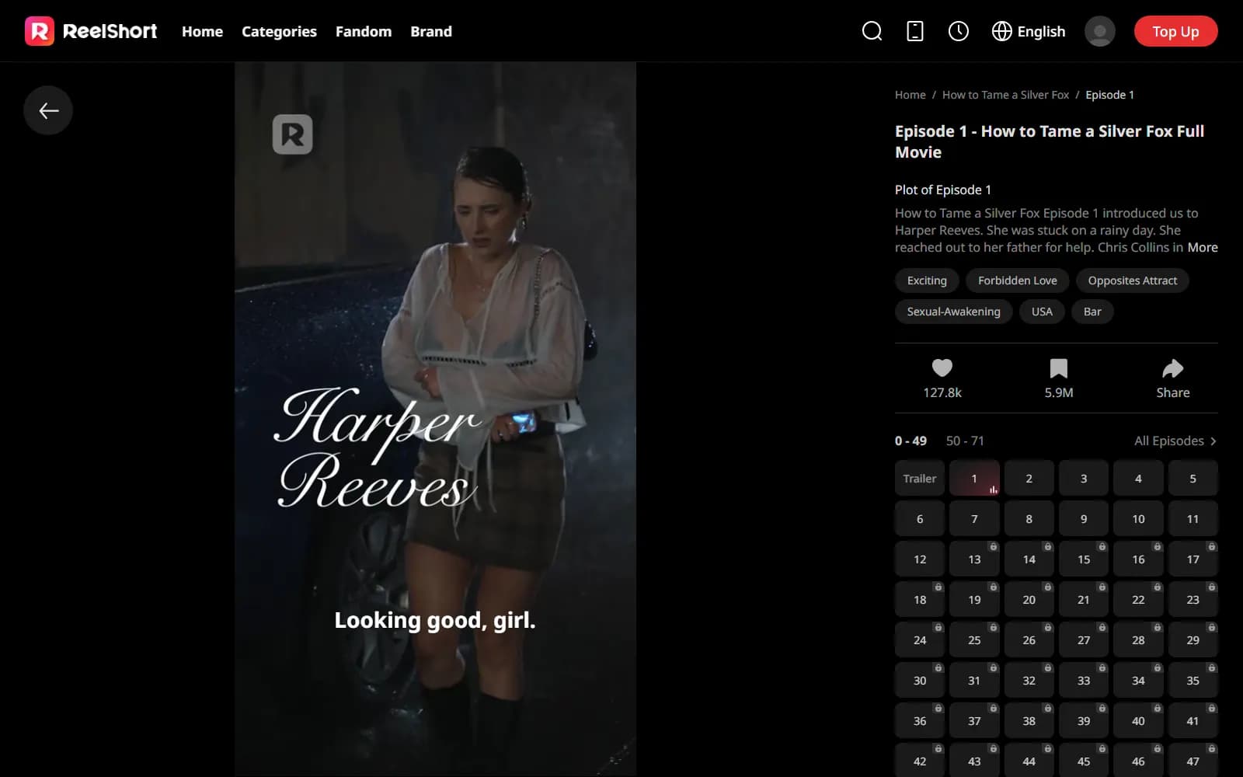Select the Opposites Attract tag

1133,280
